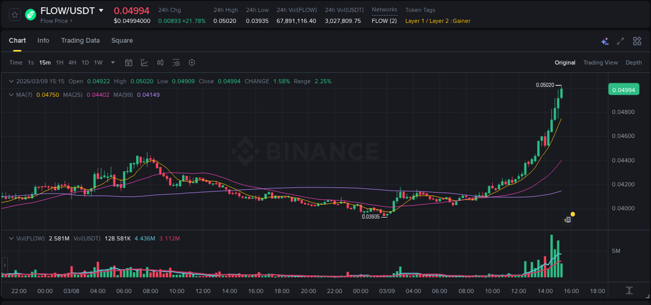The image size is (651, 305).
Task: Collapse the MA indicators row
Action: [11, 95]
